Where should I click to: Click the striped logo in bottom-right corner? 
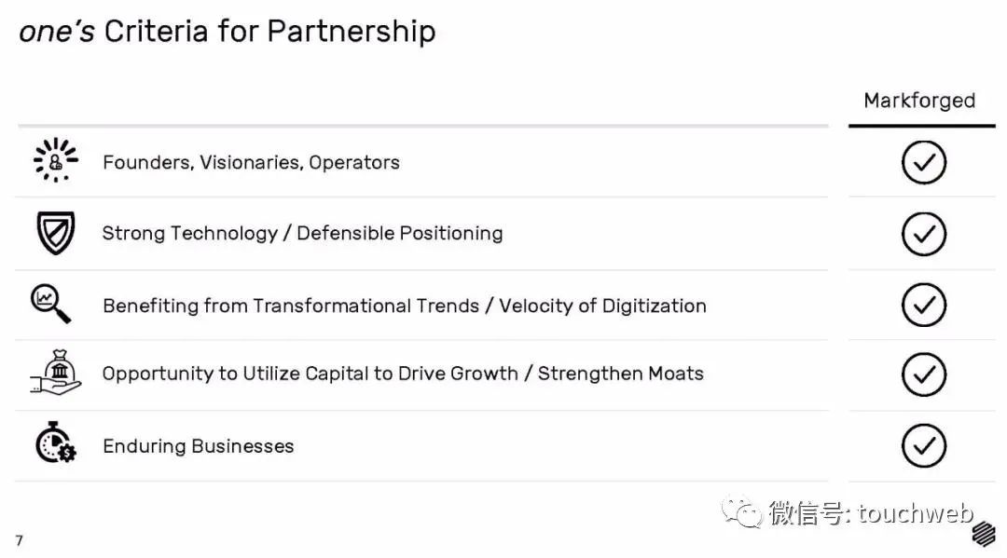(x=983, y=535)
